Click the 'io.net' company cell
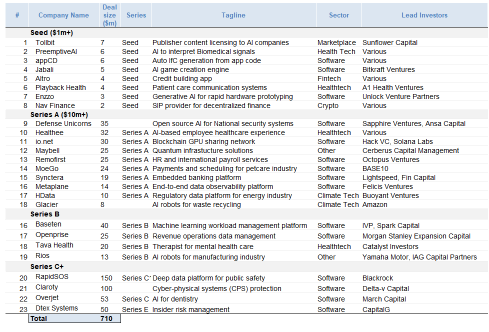 [44, 142]
